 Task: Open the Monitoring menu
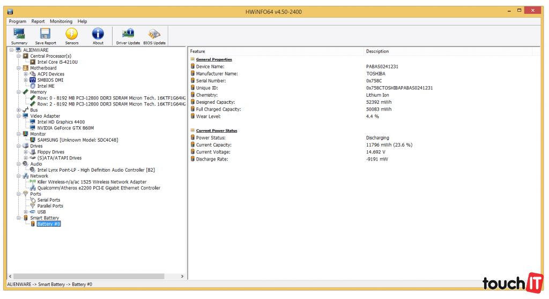[61, 21]
